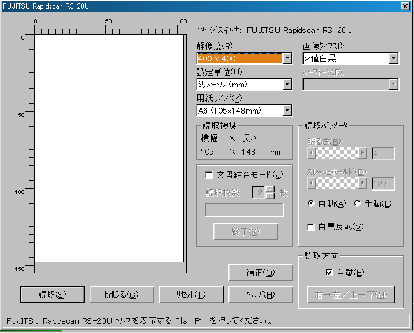The image size is (414, 333).
Task: Select the A6 (105x148mm) paper size field
Action: [240, 110]
